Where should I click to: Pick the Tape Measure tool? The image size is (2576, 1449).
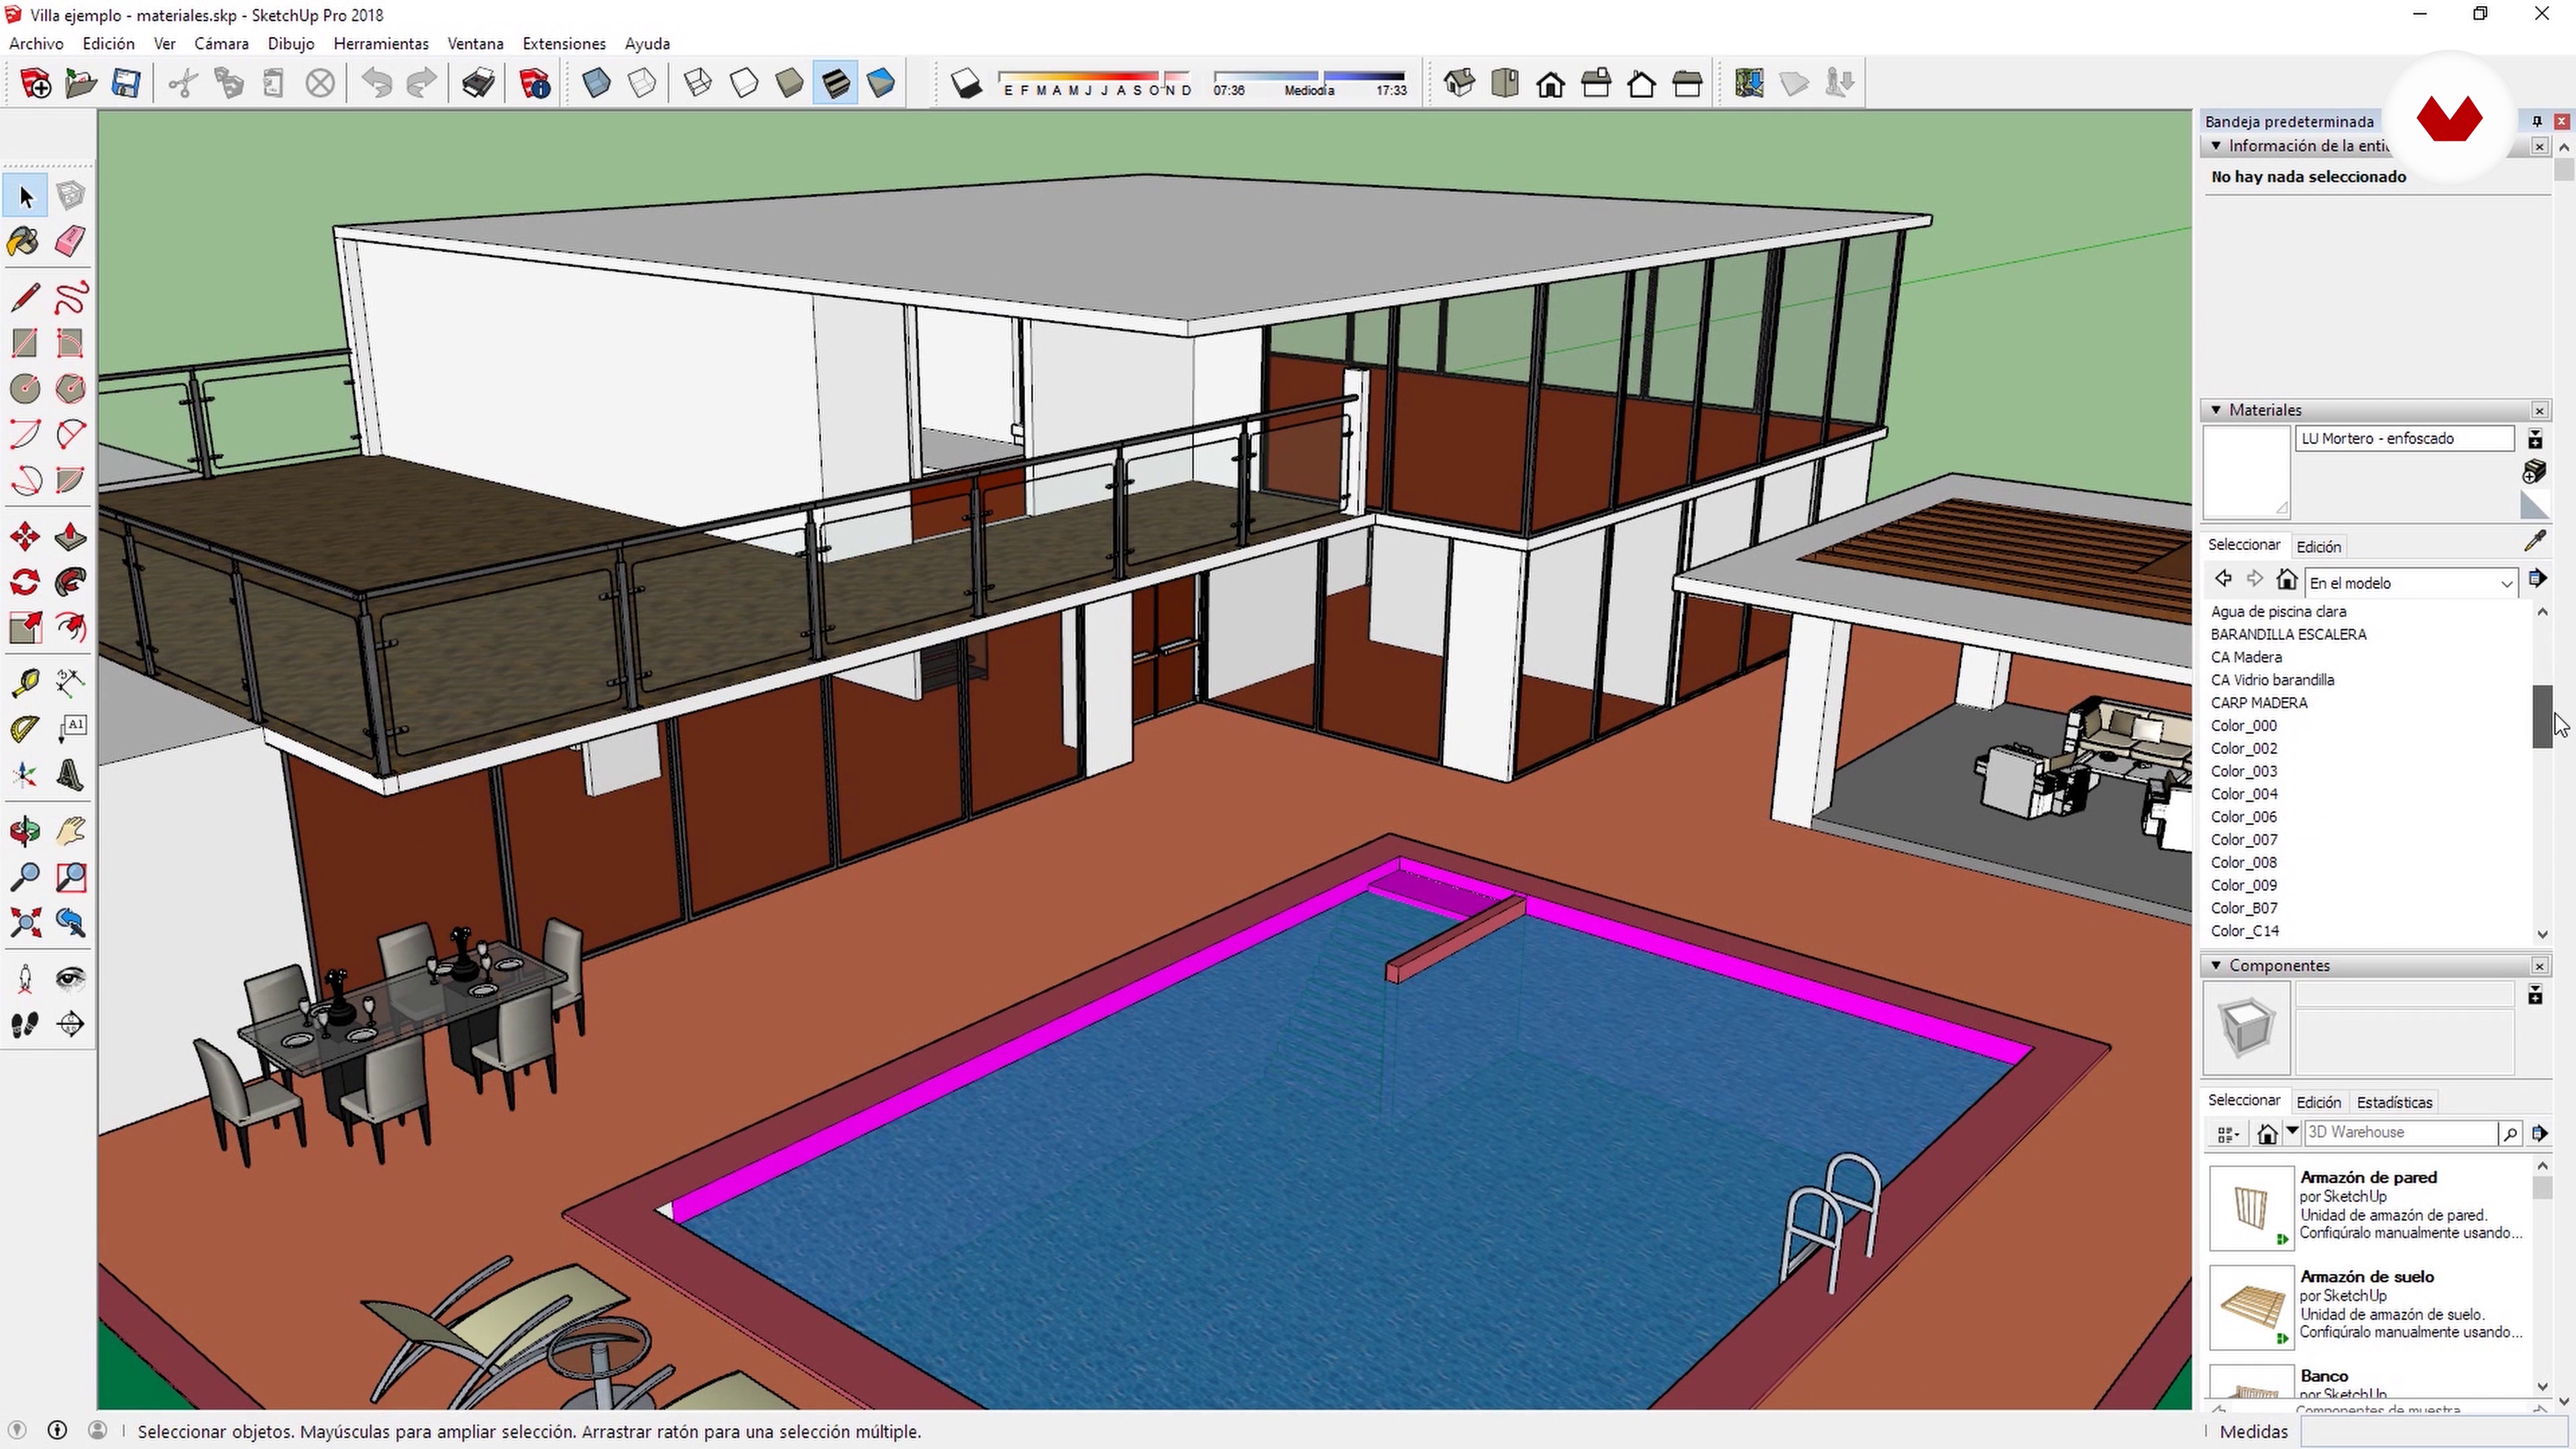24,684
